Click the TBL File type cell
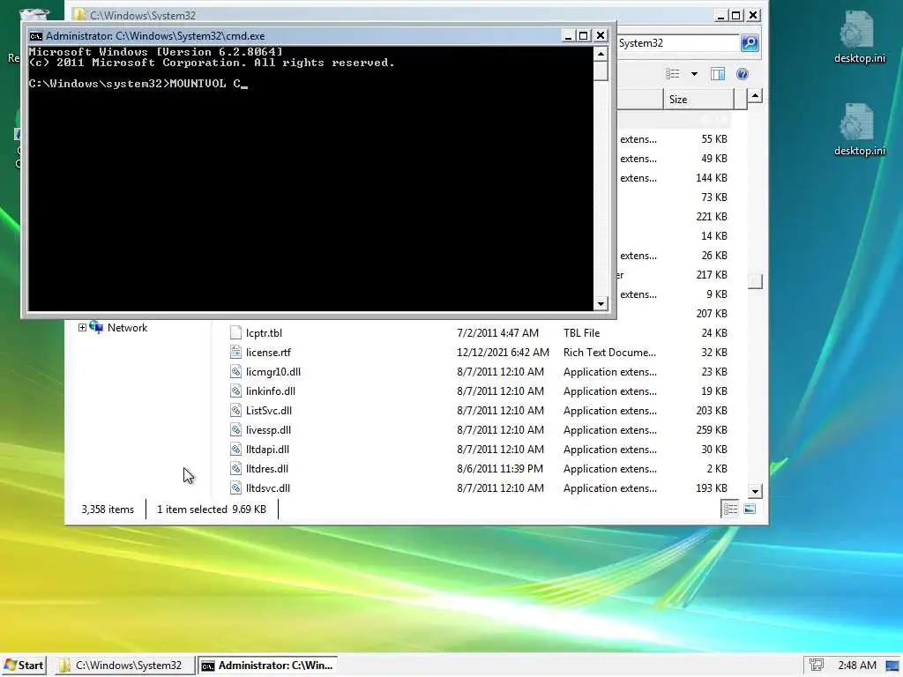Viewport: 903px width, 677px height. pyautogui.click(x=581, y=332)
